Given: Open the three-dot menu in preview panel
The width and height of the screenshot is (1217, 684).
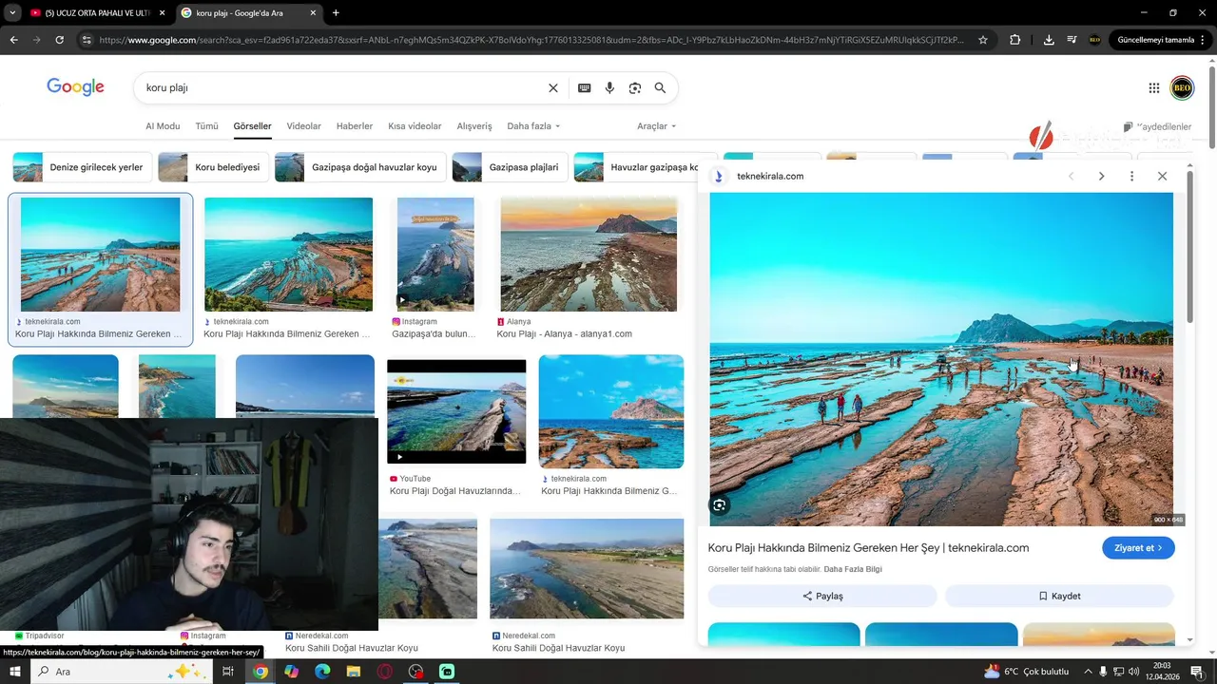Looking at the screenshot, I should [1131, 176].
